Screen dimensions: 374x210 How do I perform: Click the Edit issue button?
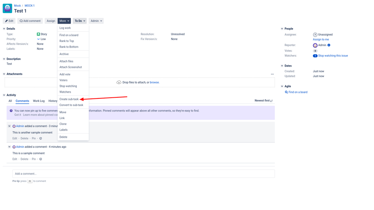click(x=9, y=21)
